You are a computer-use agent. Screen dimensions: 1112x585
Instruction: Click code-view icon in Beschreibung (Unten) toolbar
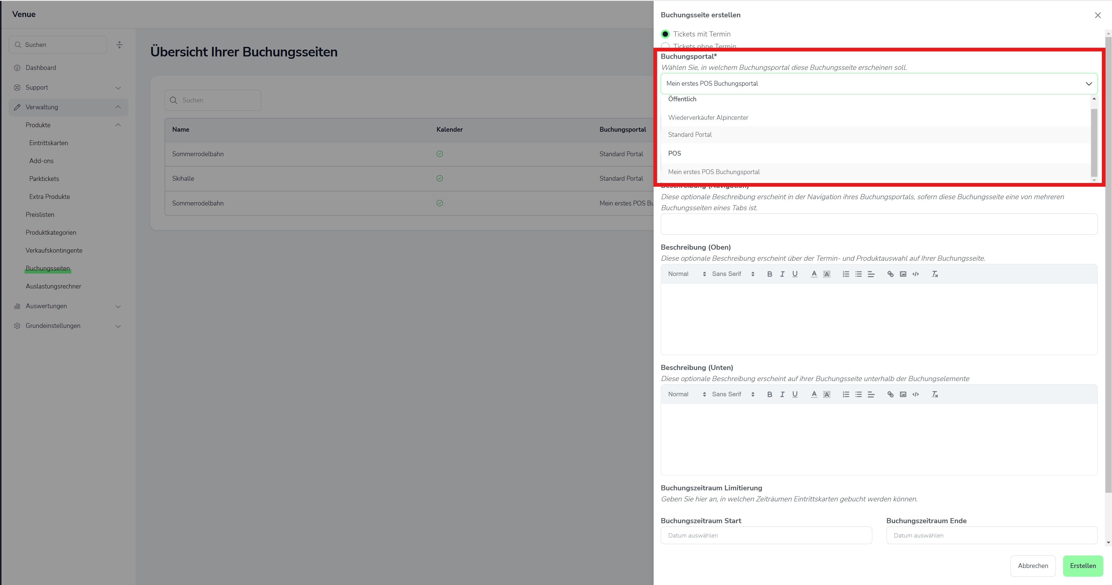[916, 394]
